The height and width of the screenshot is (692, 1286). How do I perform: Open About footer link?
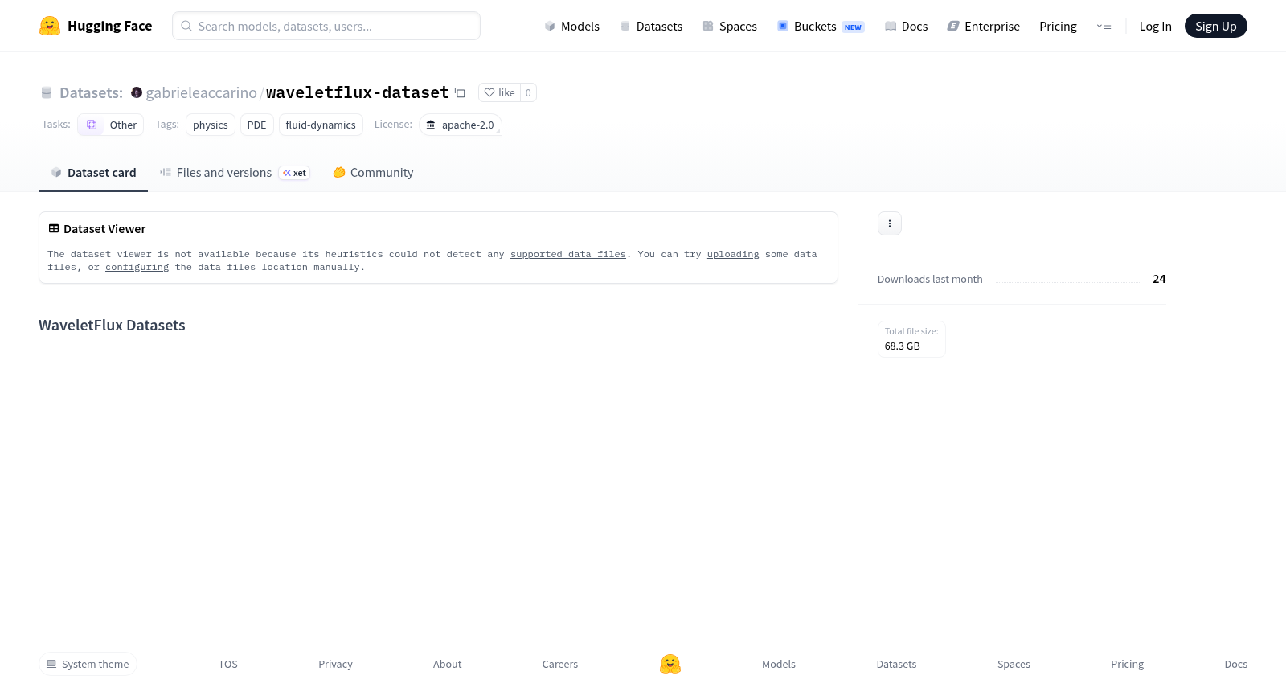(x=447, y=664)
